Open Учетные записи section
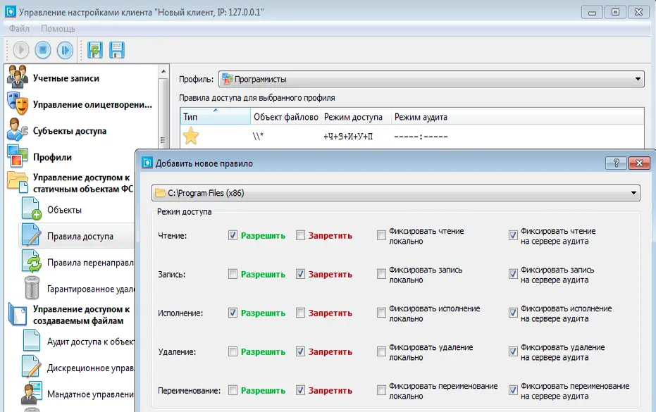Screen dimensions: 656x412 coord(66,78)
